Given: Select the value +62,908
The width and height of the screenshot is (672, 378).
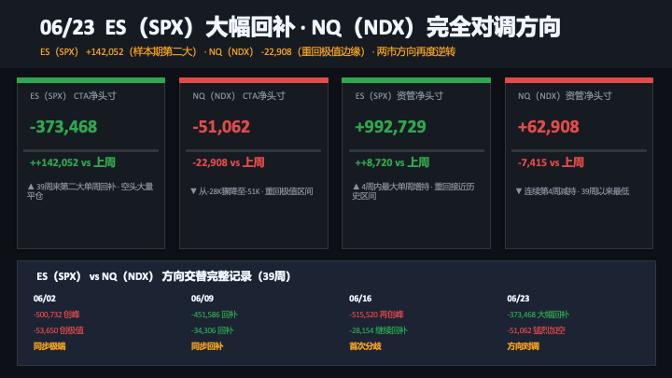Looking at the screenshot, I should pos(548,127).
